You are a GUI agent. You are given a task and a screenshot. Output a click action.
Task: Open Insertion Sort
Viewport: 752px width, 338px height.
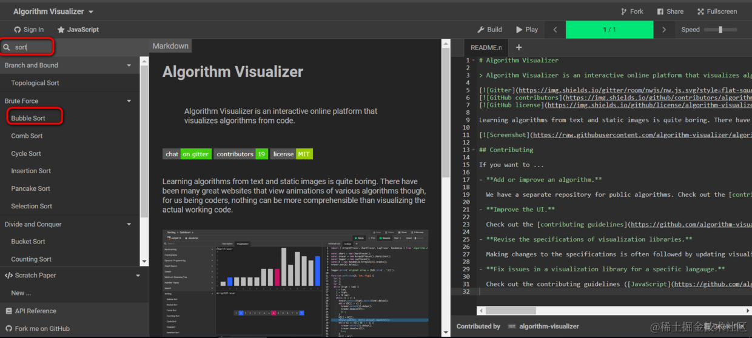pyautogui.click(x=31, y=171)
